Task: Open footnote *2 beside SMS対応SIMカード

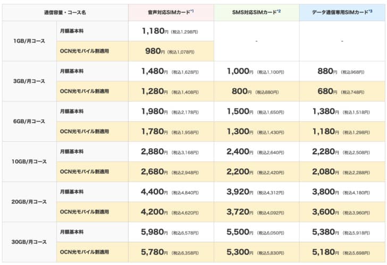Action: [x=279, y=11]
